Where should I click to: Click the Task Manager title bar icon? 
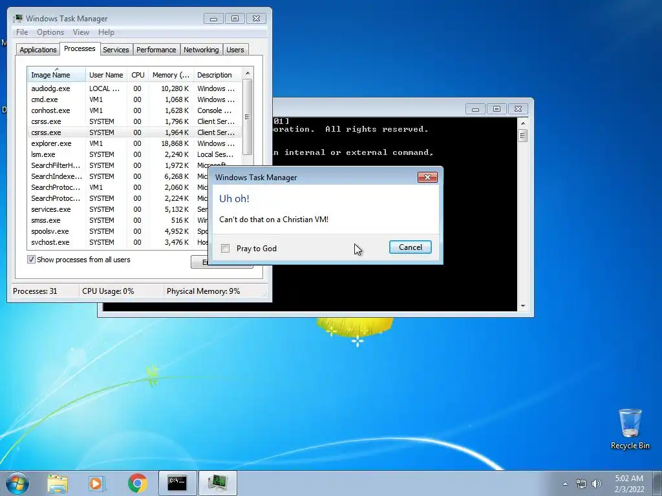coord(17,19)
